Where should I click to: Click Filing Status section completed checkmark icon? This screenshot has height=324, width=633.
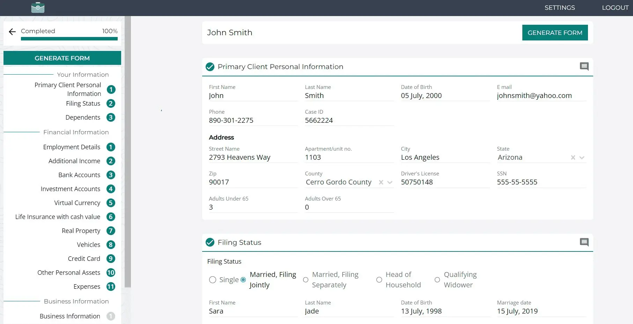click(x=210, y=242)
